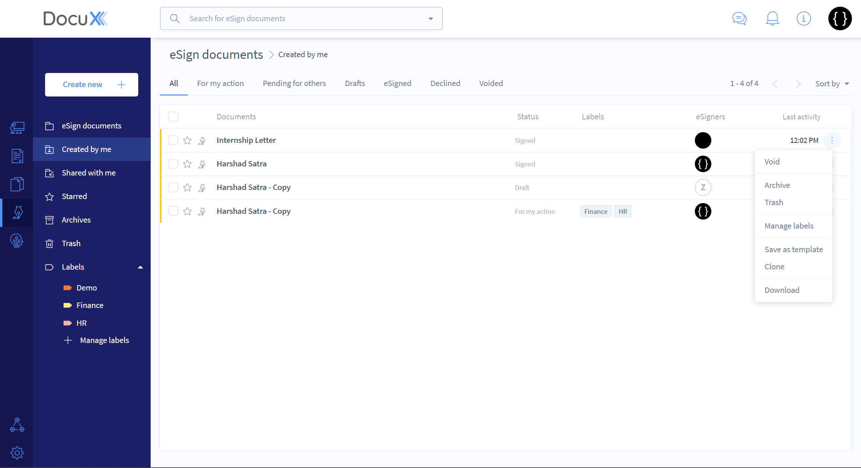861x468 pixels.
Task: Click three-dot menu for Internship Letter
Action: [x=832, y=141]
